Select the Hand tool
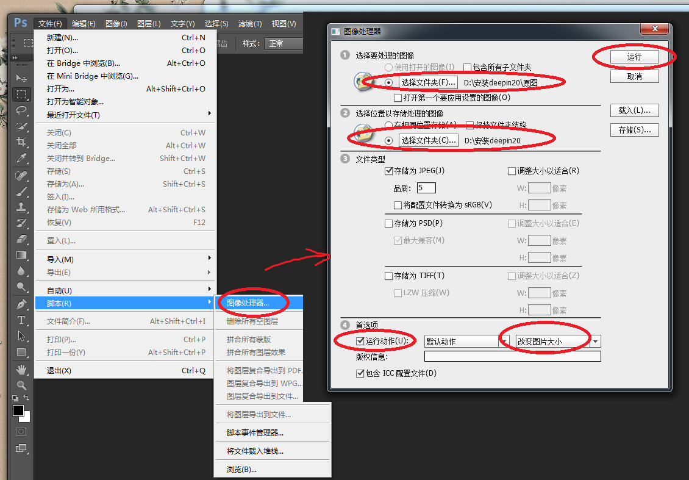Screen dimensions: 689x480 click(x=21, y=369)
